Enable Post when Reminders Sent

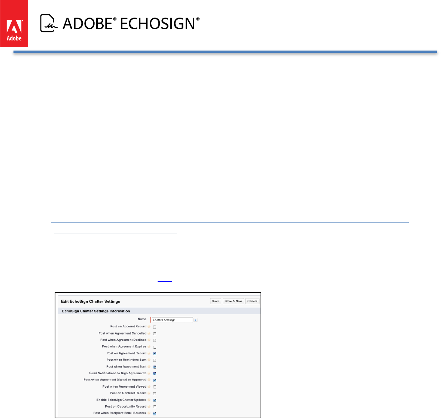155,360
